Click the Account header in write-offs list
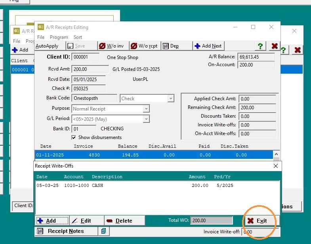Image resolution: width=311 pixels, height=244 pixels. [x=74, y=177]
